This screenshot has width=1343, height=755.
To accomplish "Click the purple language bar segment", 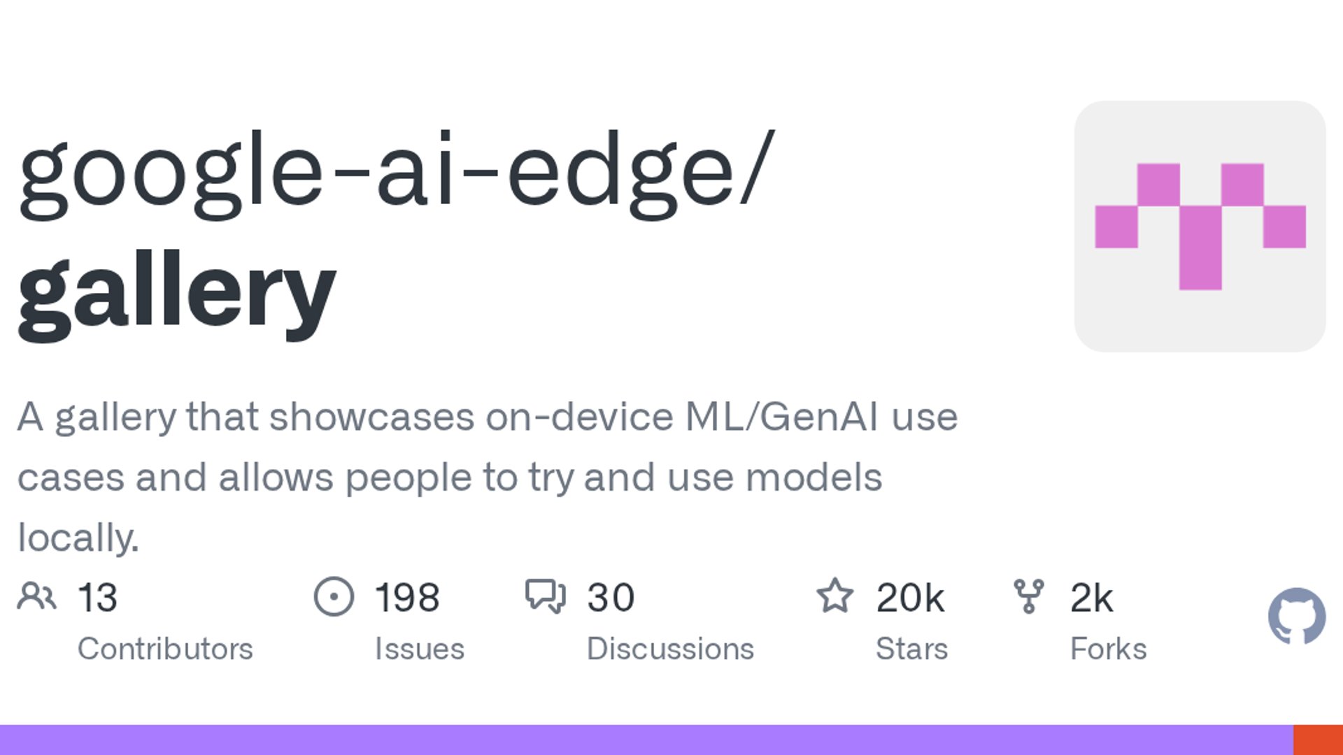I will click(x=644, y=740).
